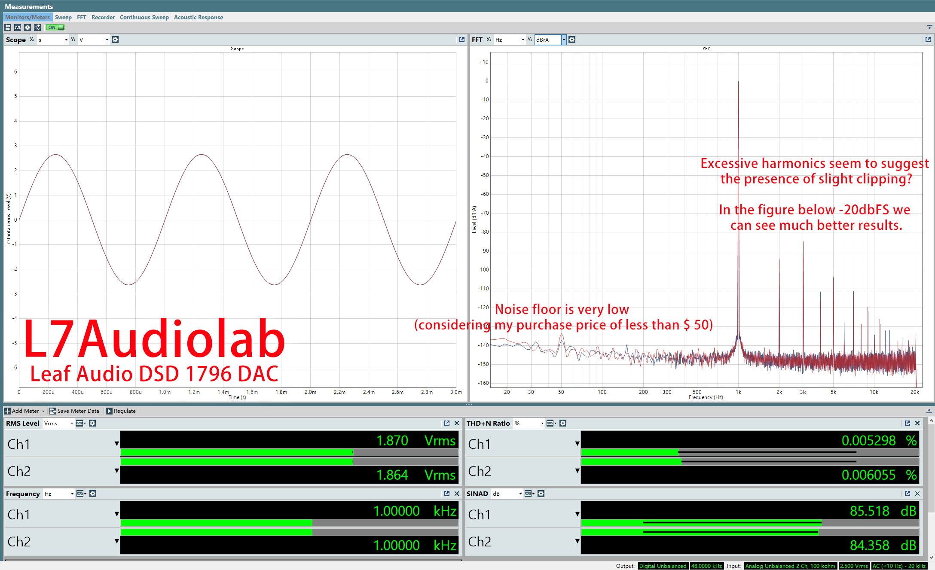The image size is (935, 570).
Task: Click Save Meter Data button
Action: (74, 411)
